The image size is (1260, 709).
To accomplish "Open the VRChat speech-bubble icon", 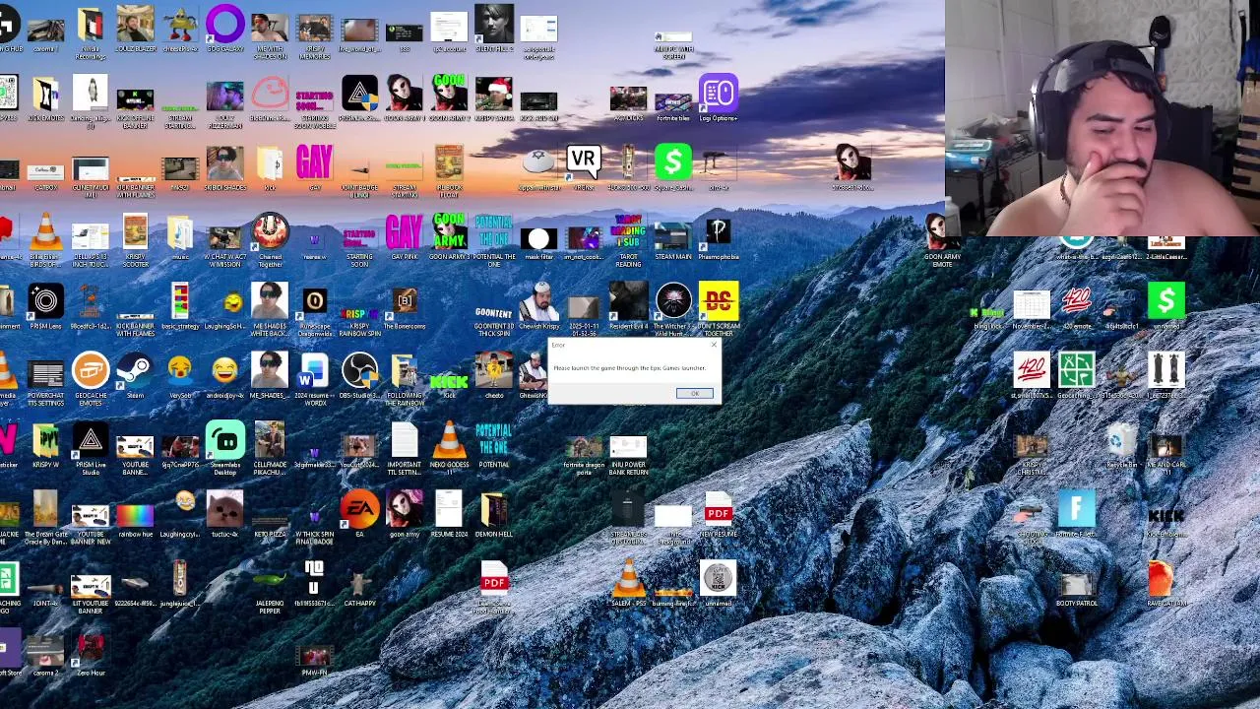I will coord(583,167).
